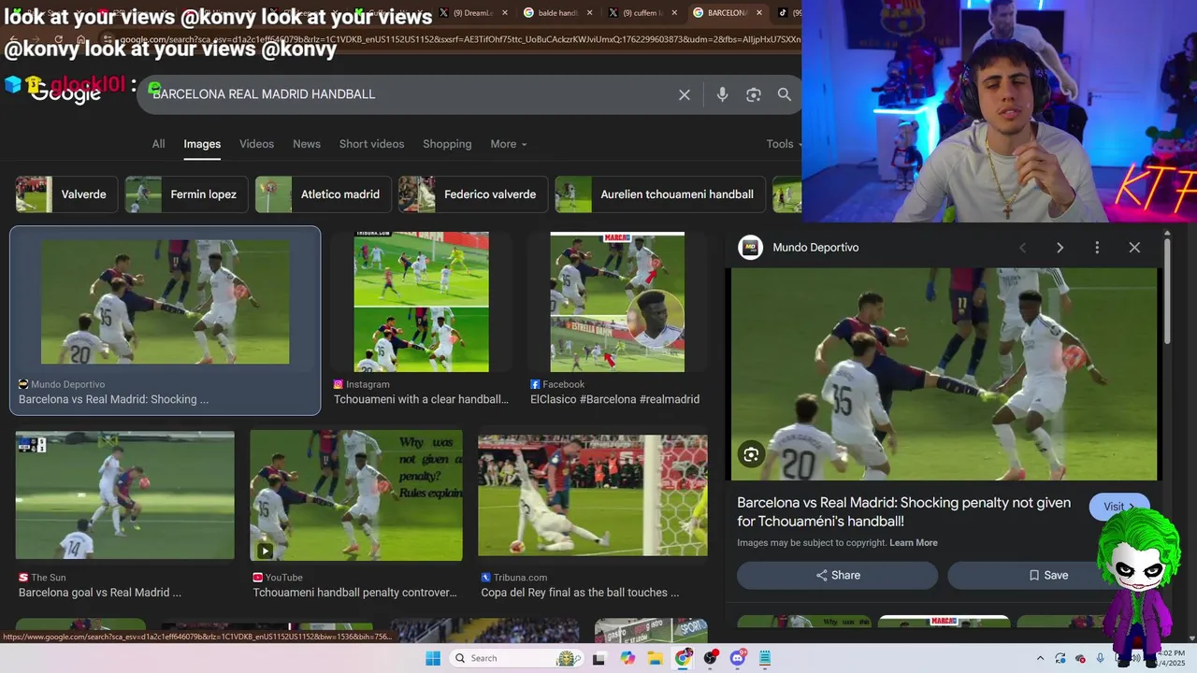Open Google Lens search by image
This screenshot has height=673, width=1197.
click(x=754, y=94)
